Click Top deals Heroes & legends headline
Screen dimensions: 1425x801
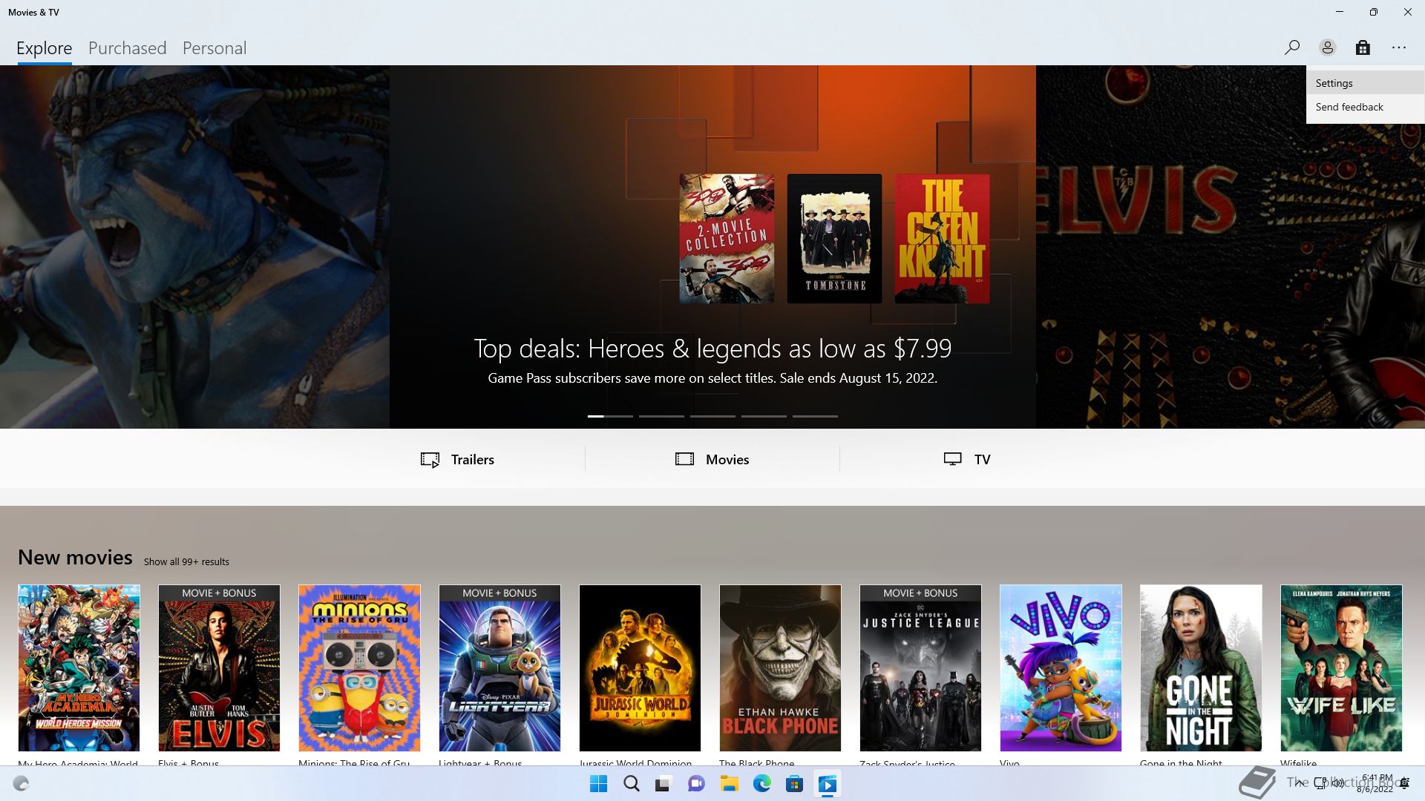(x=712, y=348)
